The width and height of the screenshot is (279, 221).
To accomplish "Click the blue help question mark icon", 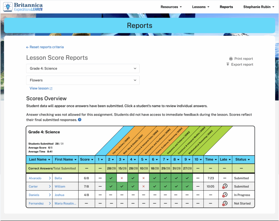I will 80,120.
